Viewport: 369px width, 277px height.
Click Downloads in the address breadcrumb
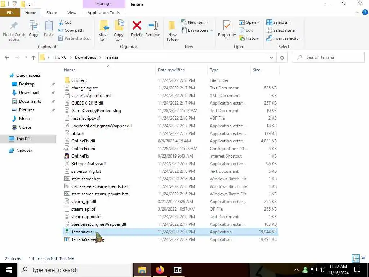pyautogui.click(x=85, y=57)
